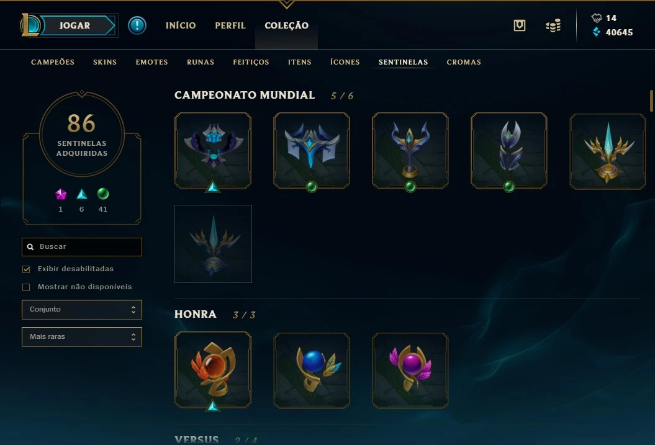Viewport: 655px width, 445px height.
Task: Open the loot shield icon in header
Action: 519,25
